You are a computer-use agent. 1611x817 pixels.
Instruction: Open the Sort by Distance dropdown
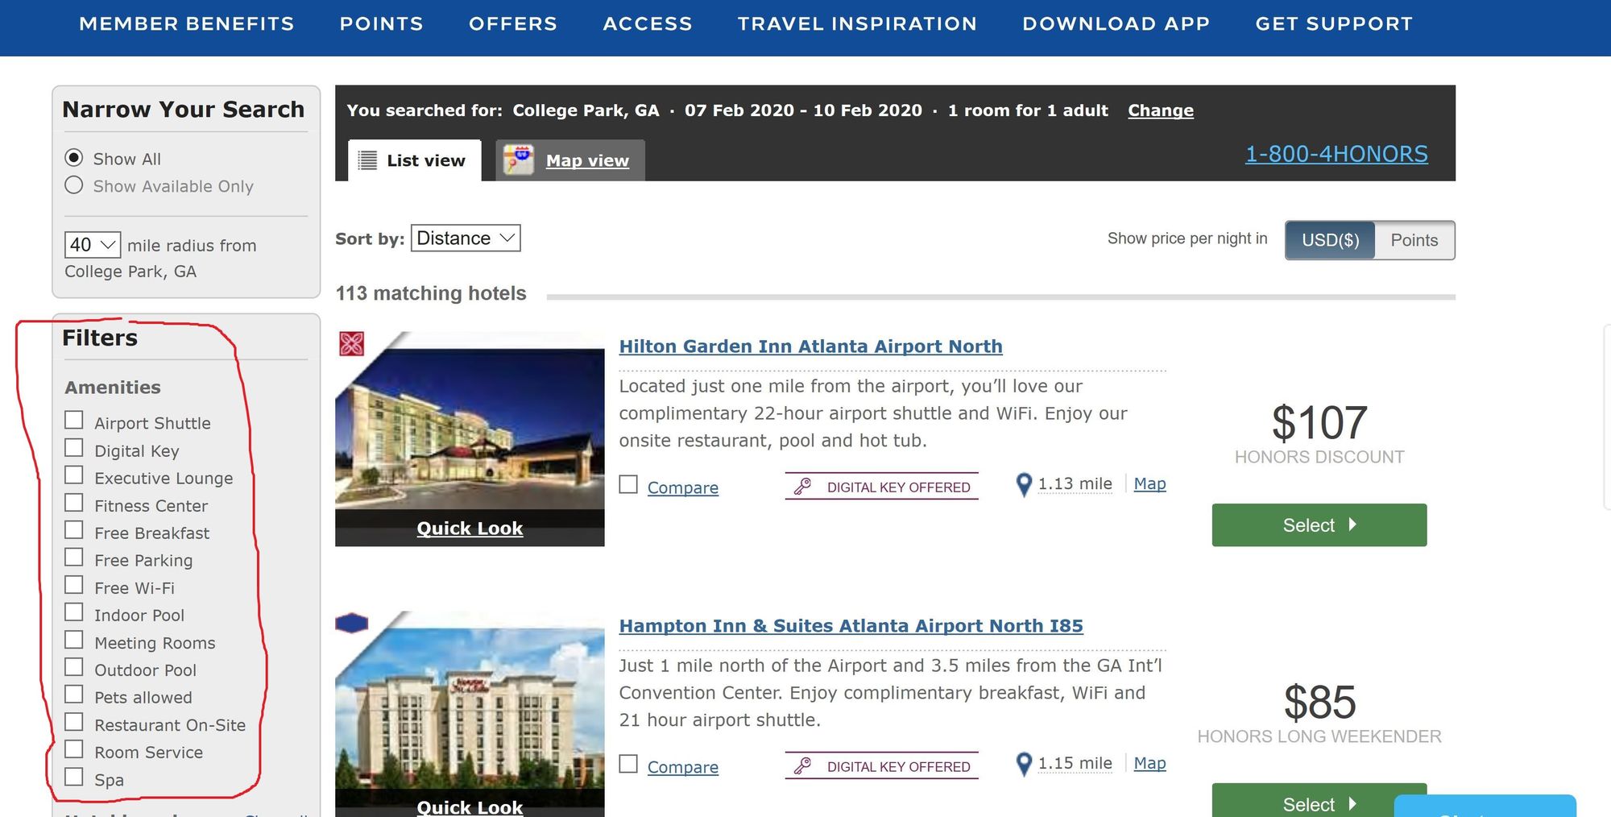tap(466, 238)
